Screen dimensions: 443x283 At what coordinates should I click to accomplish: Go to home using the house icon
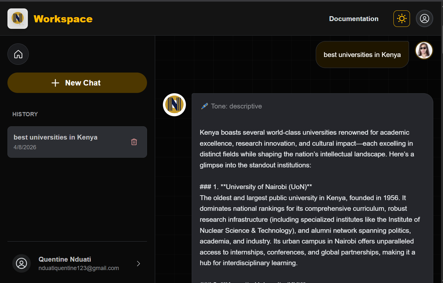point(18,54)
